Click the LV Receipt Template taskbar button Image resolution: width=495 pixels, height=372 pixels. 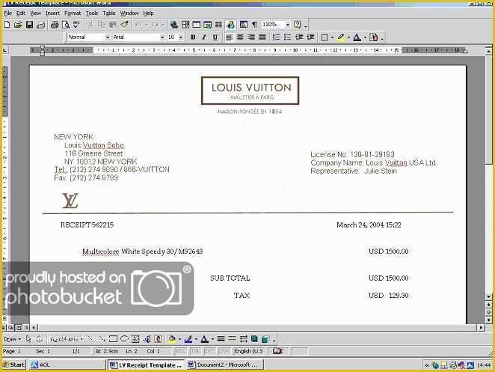[x=146, y=365]
